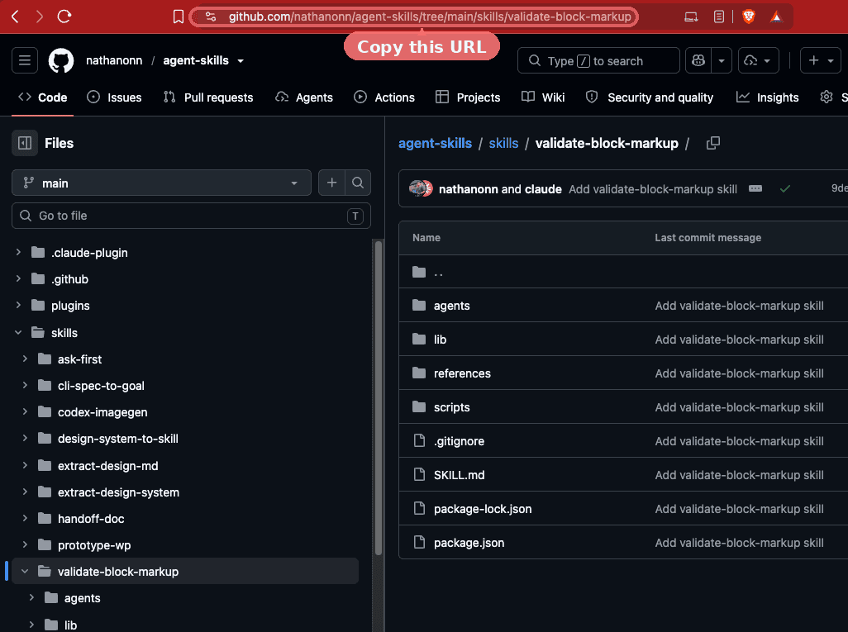Open the Agents tab
The height and width of the screenshot is (632, 848).
pos(304,97)
